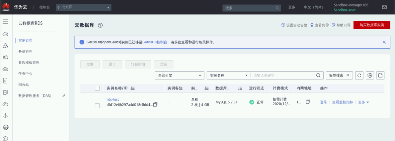Open the 更多 menu in top bar
395x141 pixels.
pos(292,7)
